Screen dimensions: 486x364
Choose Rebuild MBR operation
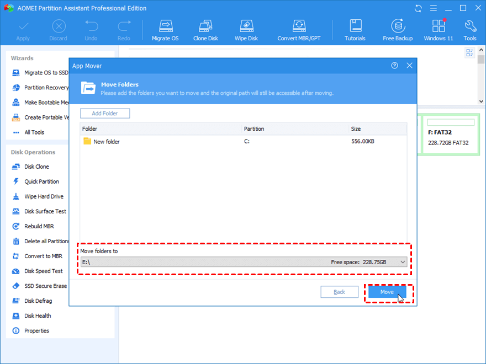pos(33,226)
